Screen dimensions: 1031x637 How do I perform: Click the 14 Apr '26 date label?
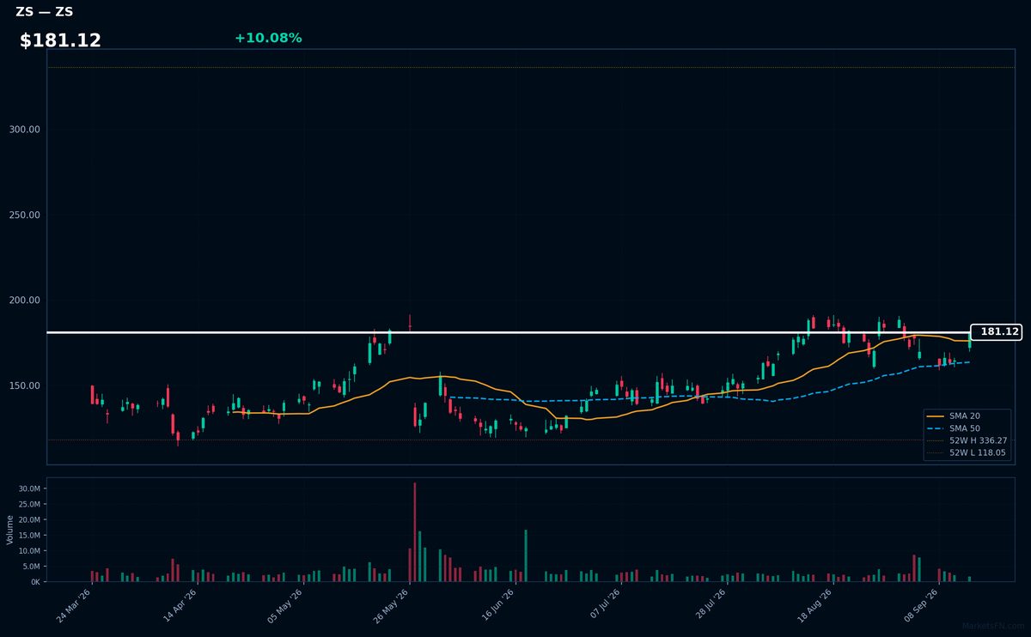[180, 606]
